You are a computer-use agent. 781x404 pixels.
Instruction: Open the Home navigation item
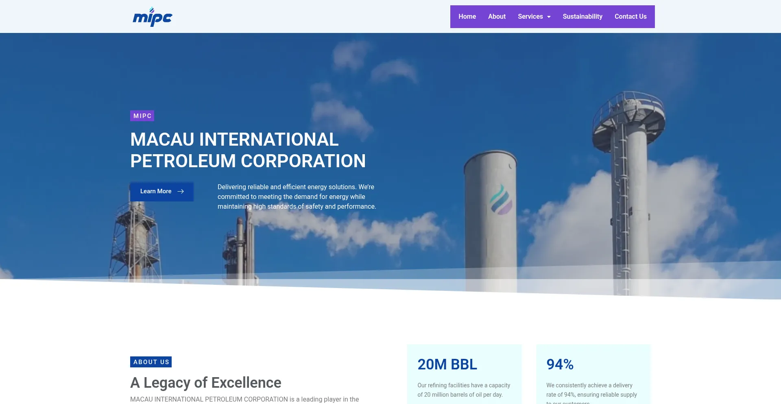click(x=467, y=17)
